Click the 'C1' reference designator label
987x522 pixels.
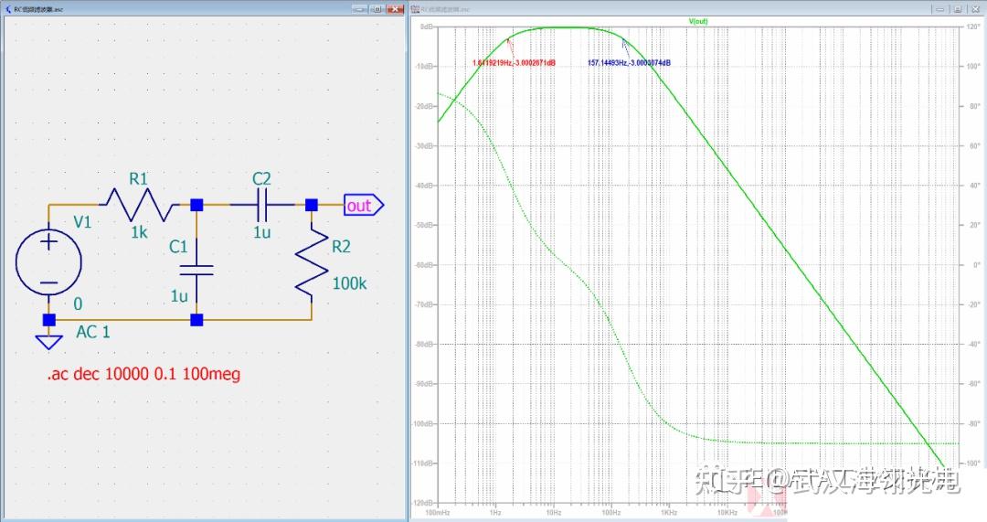click(x=178, y=247)
